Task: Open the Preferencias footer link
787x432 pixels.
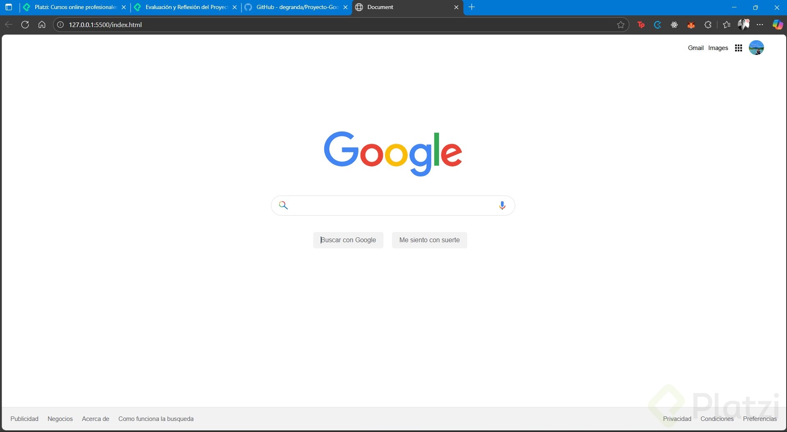Action: (x=759, y=419)
